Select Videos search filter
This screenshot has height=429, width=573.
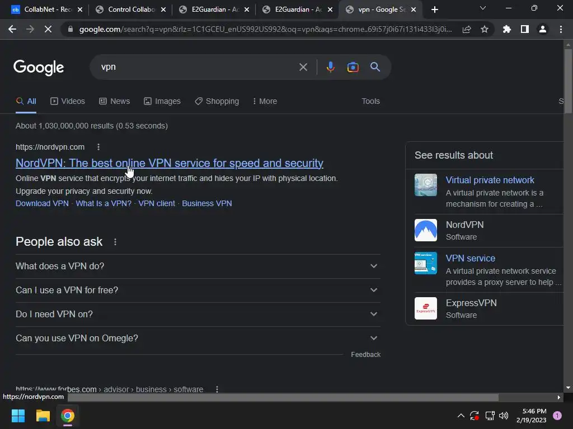(x=68, y=101)
